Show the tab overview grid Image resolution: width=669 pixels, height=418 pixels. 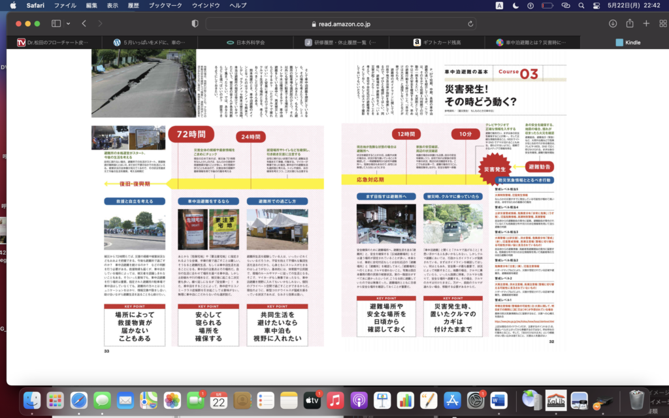pos(662,24)
